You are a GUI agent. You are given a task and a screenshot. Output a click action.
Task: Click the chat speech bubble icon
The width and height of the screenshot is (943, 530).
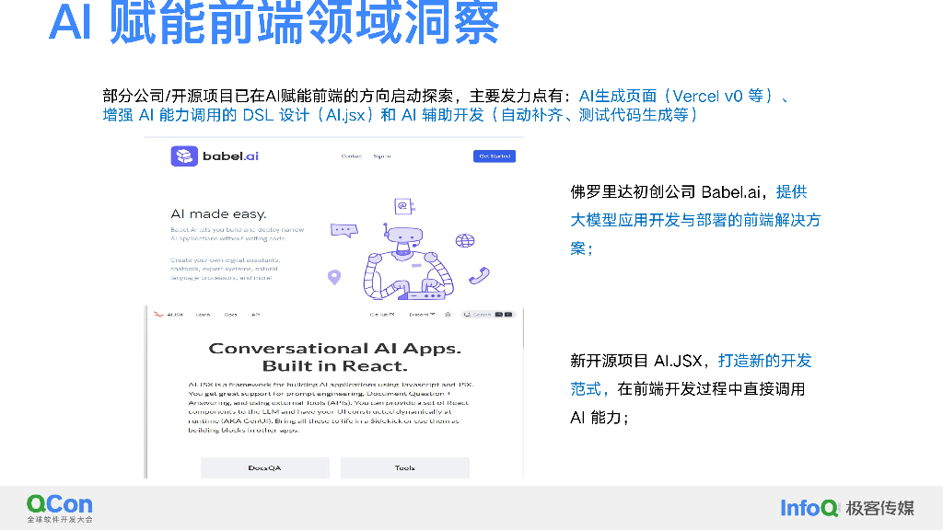(344, 231)
